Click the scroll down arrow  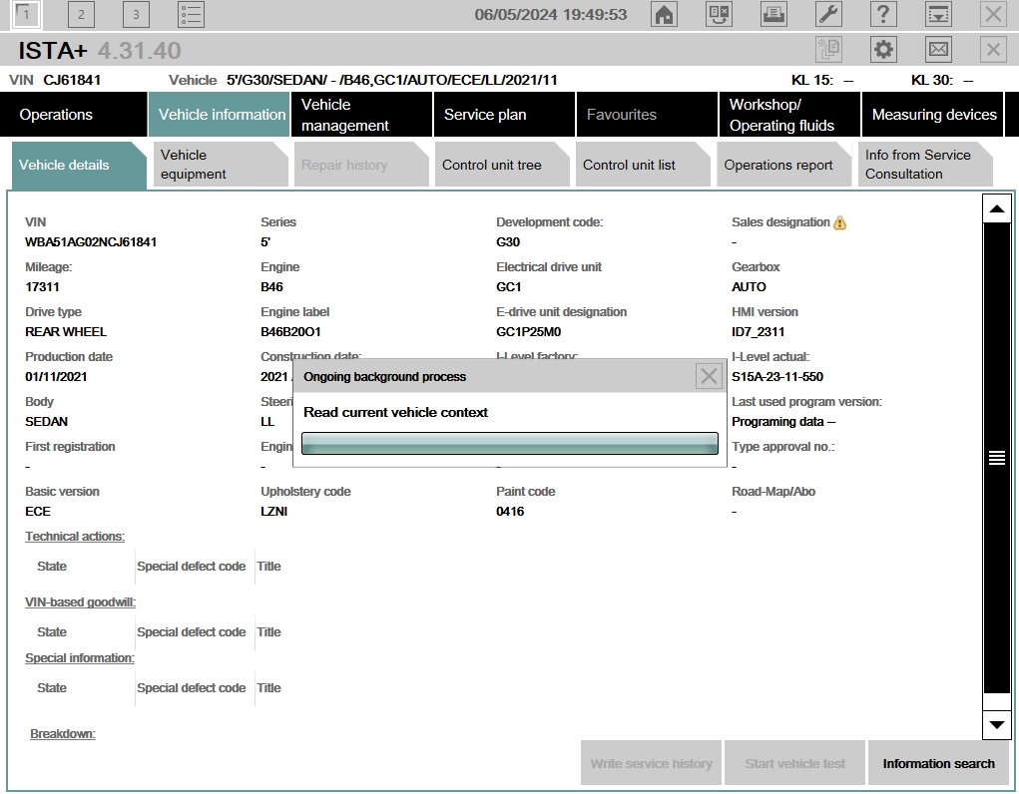pyautogui.click(x=997, y=724)
